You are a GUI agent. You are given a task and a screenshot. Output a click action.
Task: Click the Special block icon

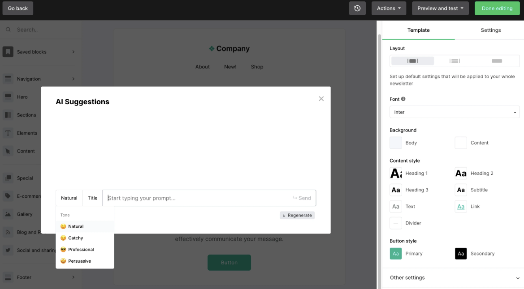[8, 178]
